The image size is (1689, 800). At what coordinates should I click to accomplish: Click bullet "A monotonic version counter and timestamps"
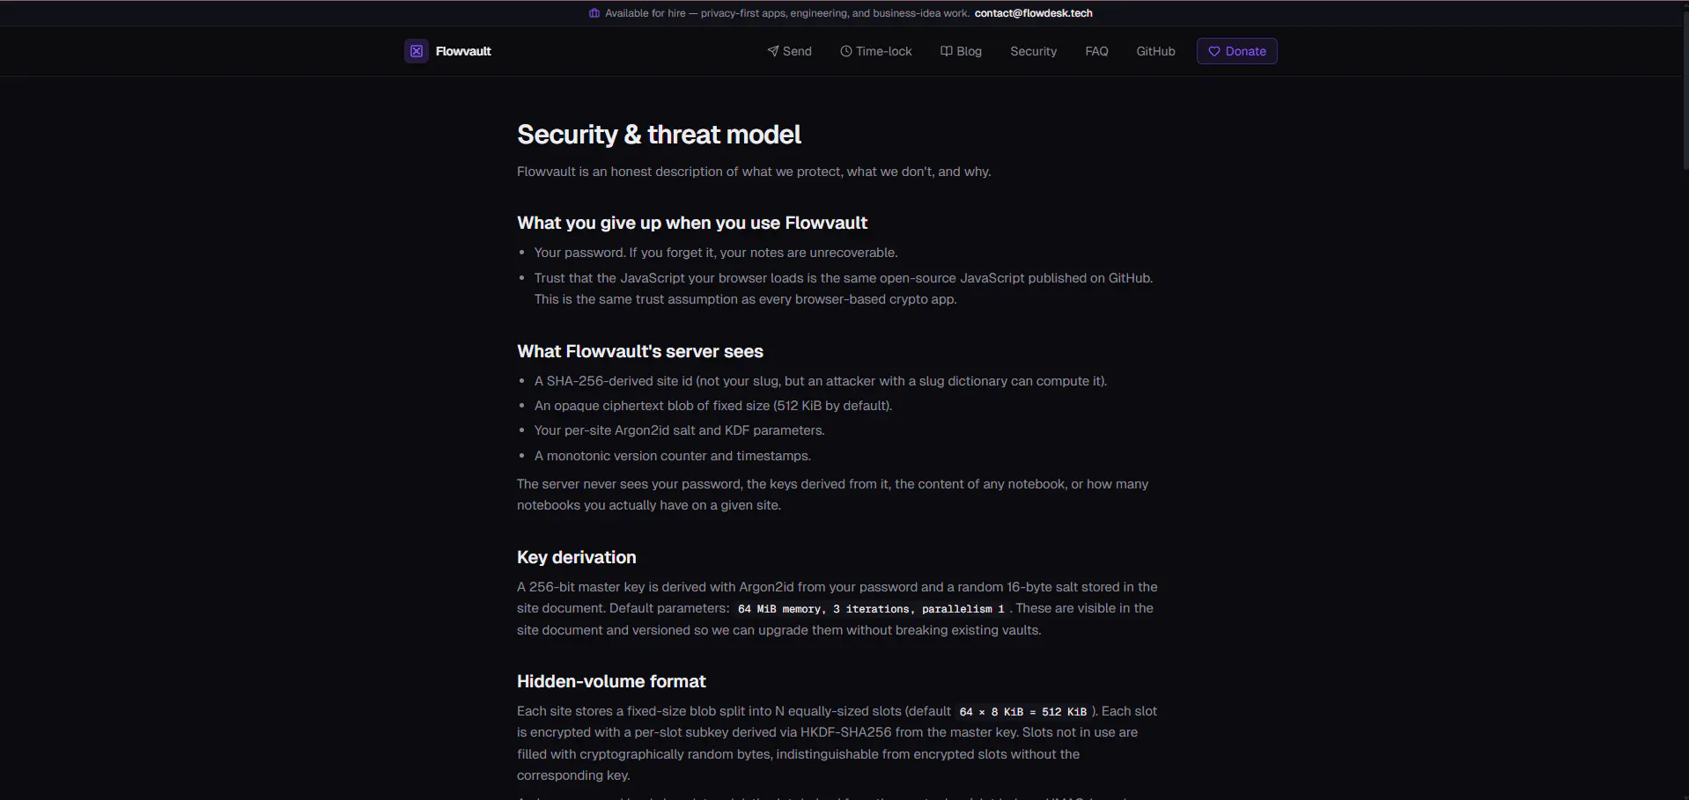click(x=673, y=456)
